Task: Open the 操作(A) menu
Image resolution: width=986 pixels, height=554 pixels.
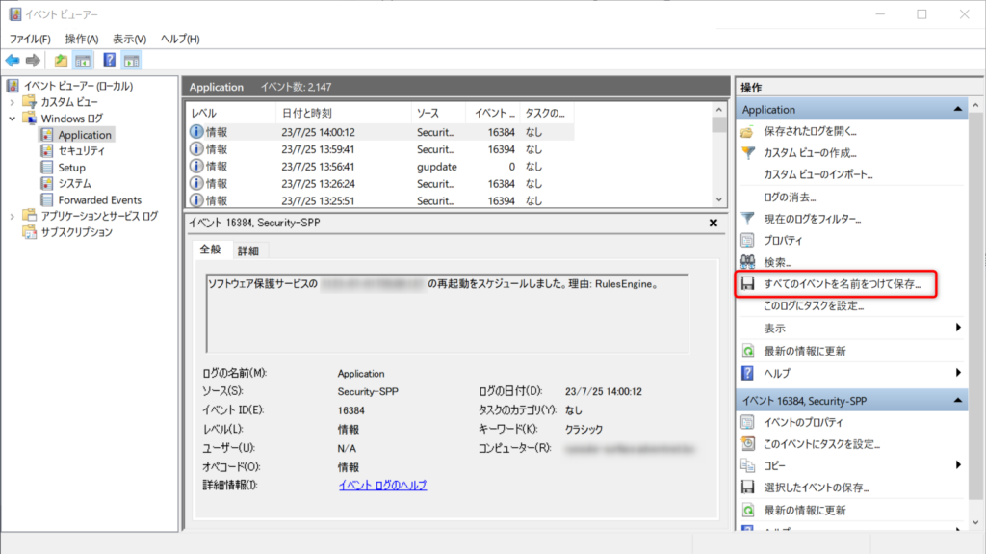Action: [81, 39]
